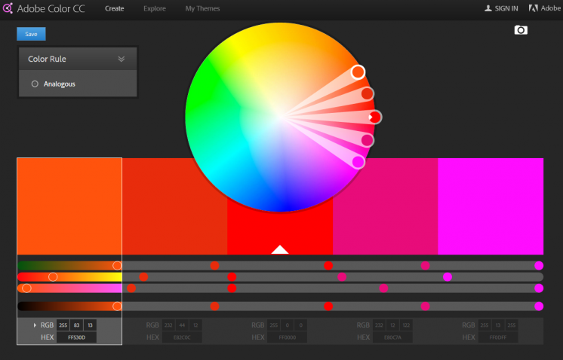The width and height of the screenshot is (563, 360).
Task: Select the magenta FF0DFF color swatch
Action: [x=491, y=206]
